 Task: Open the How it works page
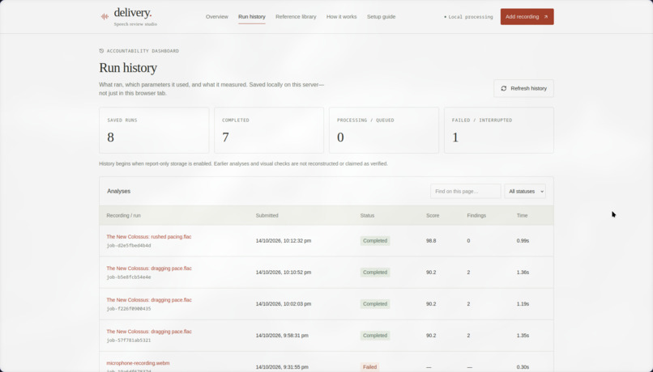pos(342,17)
